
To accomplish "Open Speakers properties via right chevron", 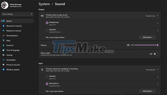I will tap(157, 30).
